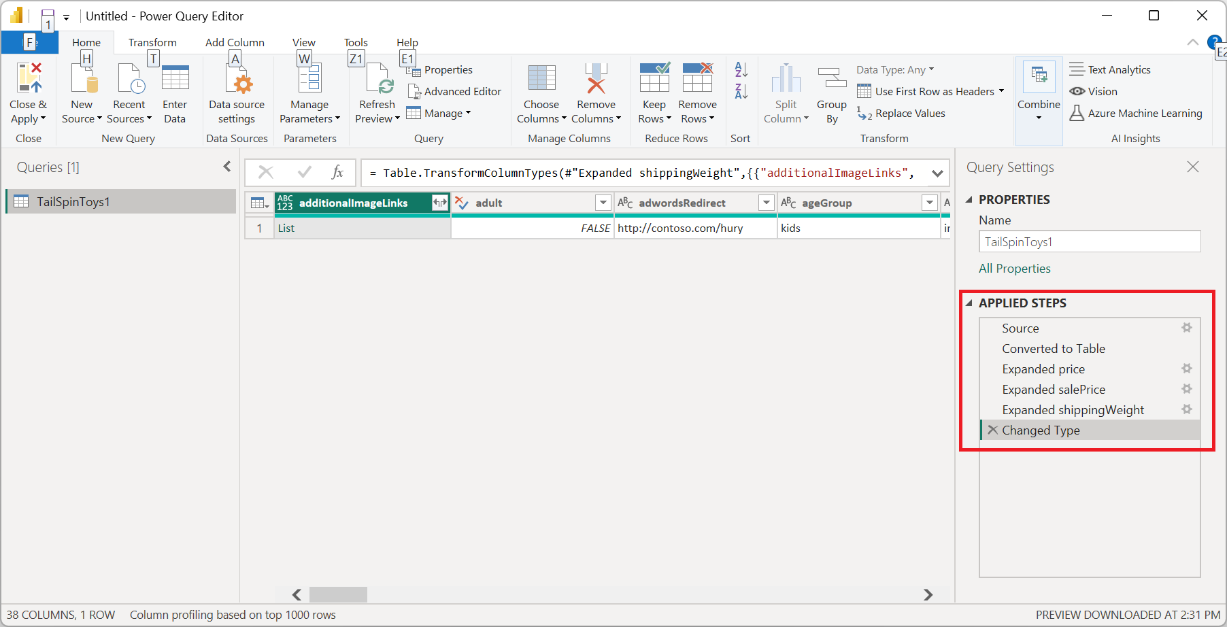Open settings gear for Source step
This screenshot has width=1227, height=627.
1187,328
